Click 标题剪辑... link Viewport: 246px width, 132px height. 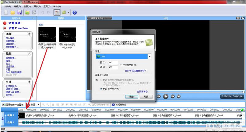click(x=11, y=41)
